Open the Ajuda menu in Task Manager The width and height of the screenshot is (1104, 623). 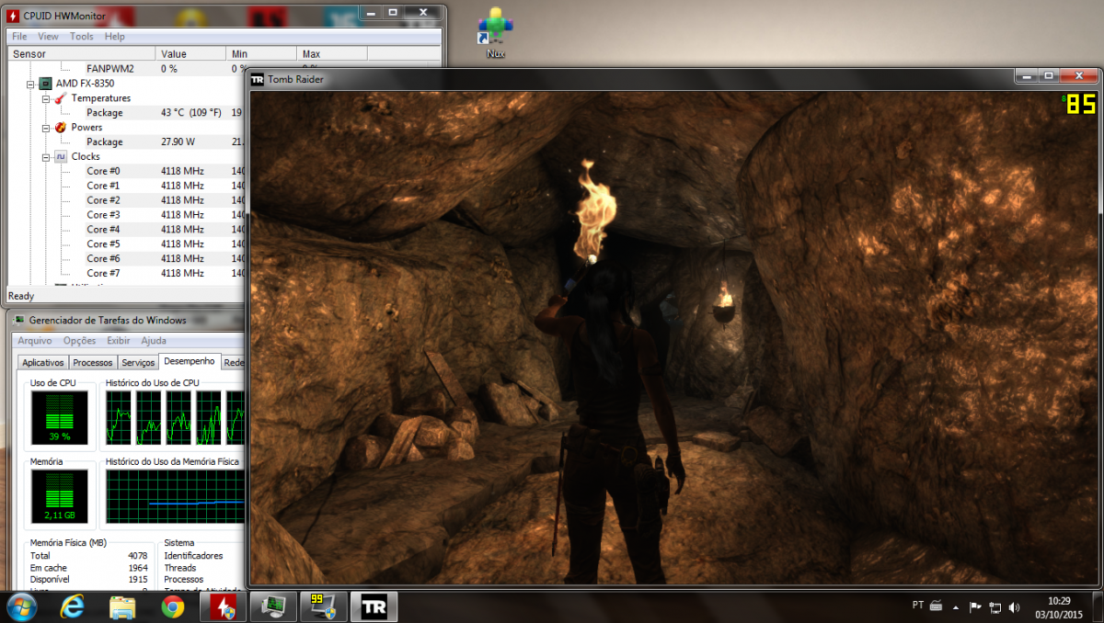pyautogui.click(x=154, y=341)
